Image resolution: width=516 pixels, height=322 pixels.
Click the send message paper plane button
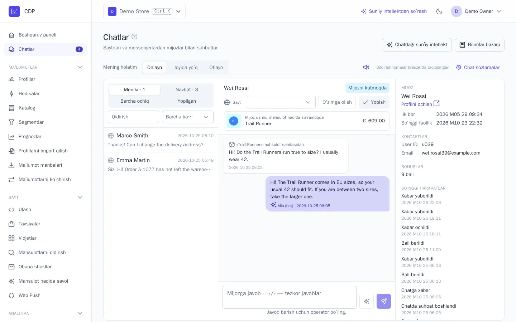[384, 301]
